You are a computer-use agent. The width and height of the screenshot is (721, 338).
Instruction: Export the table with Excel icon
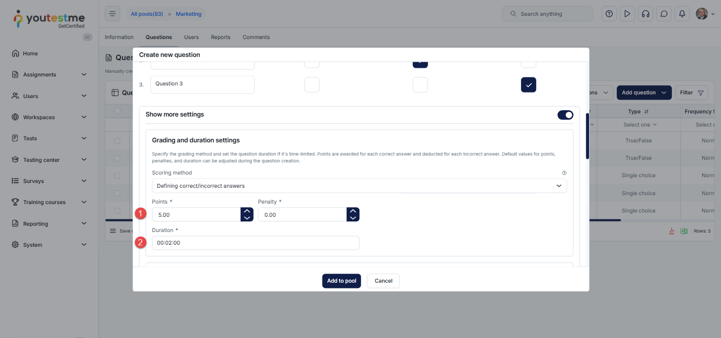(684, 231)
